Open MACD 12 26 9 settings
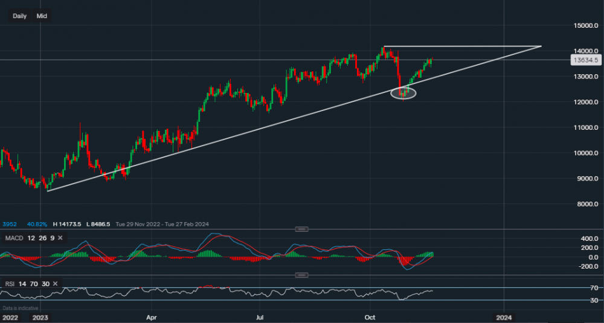 [x=29, y=238]
